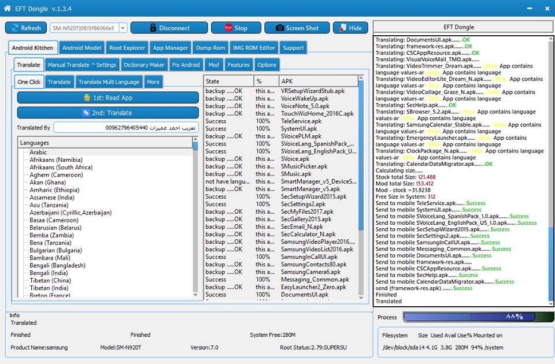Screen dimensions: 555x364
Task: Click the APK table scroll-up arrow
Action: (x=361, y=78)
